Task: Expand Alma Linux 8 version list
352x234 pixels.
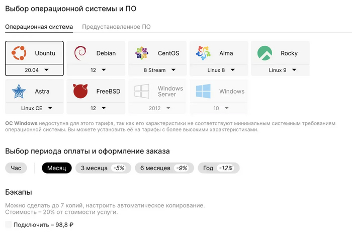Action: (x=219, y=70)
